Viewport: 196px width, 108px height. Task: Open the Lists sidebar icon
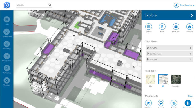tap(7, 19)
